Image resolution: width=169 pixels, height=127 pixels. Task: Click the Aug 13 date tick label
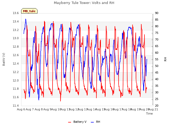pyautogui.click(x=83, y=109)
